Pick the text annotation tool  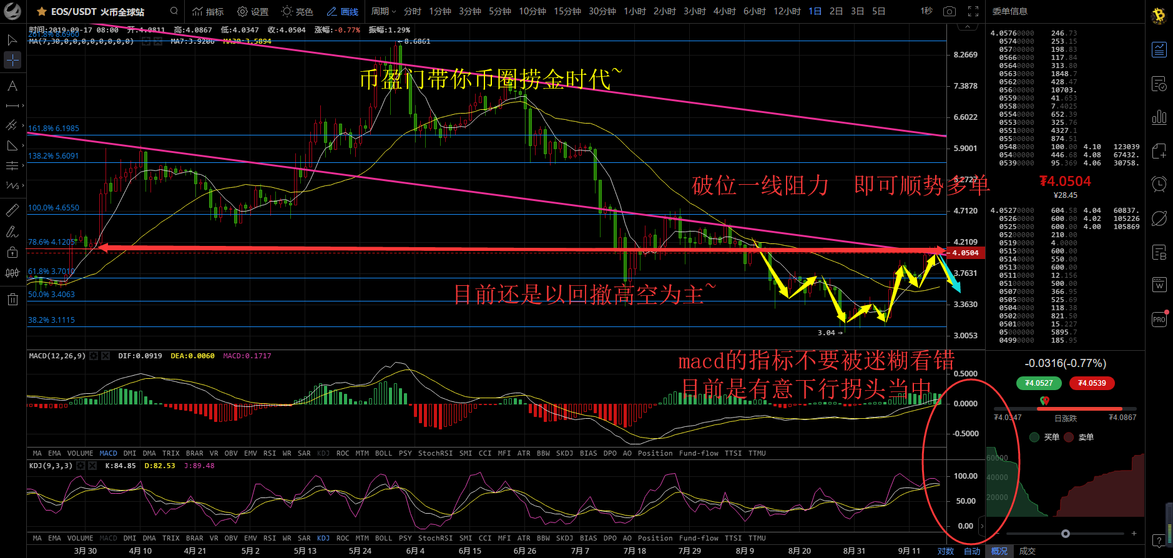coord(12,86)
